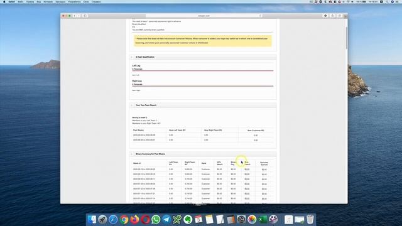Toggle the Safari sidebar button
The image size is (402, 226).
click(x=85, y=16)
